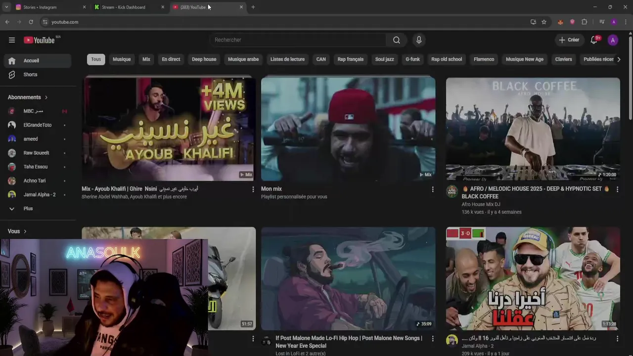Open the Raw Soueelt channel subscription

(38, 153)
